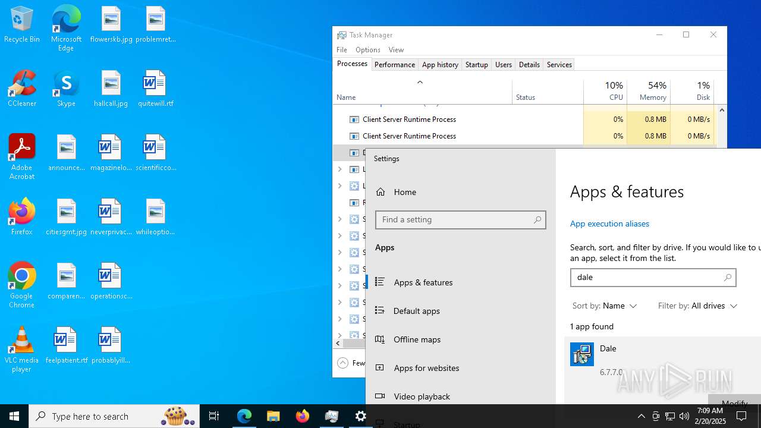
Task: Open the Windows Start menu
Action: click(x=14, y=416)
